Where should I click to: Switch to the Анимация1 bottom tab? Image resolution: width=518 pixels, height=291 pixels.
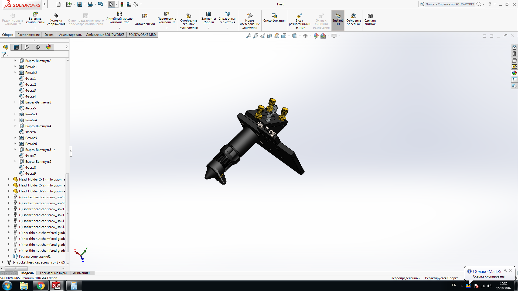point(81,273)
